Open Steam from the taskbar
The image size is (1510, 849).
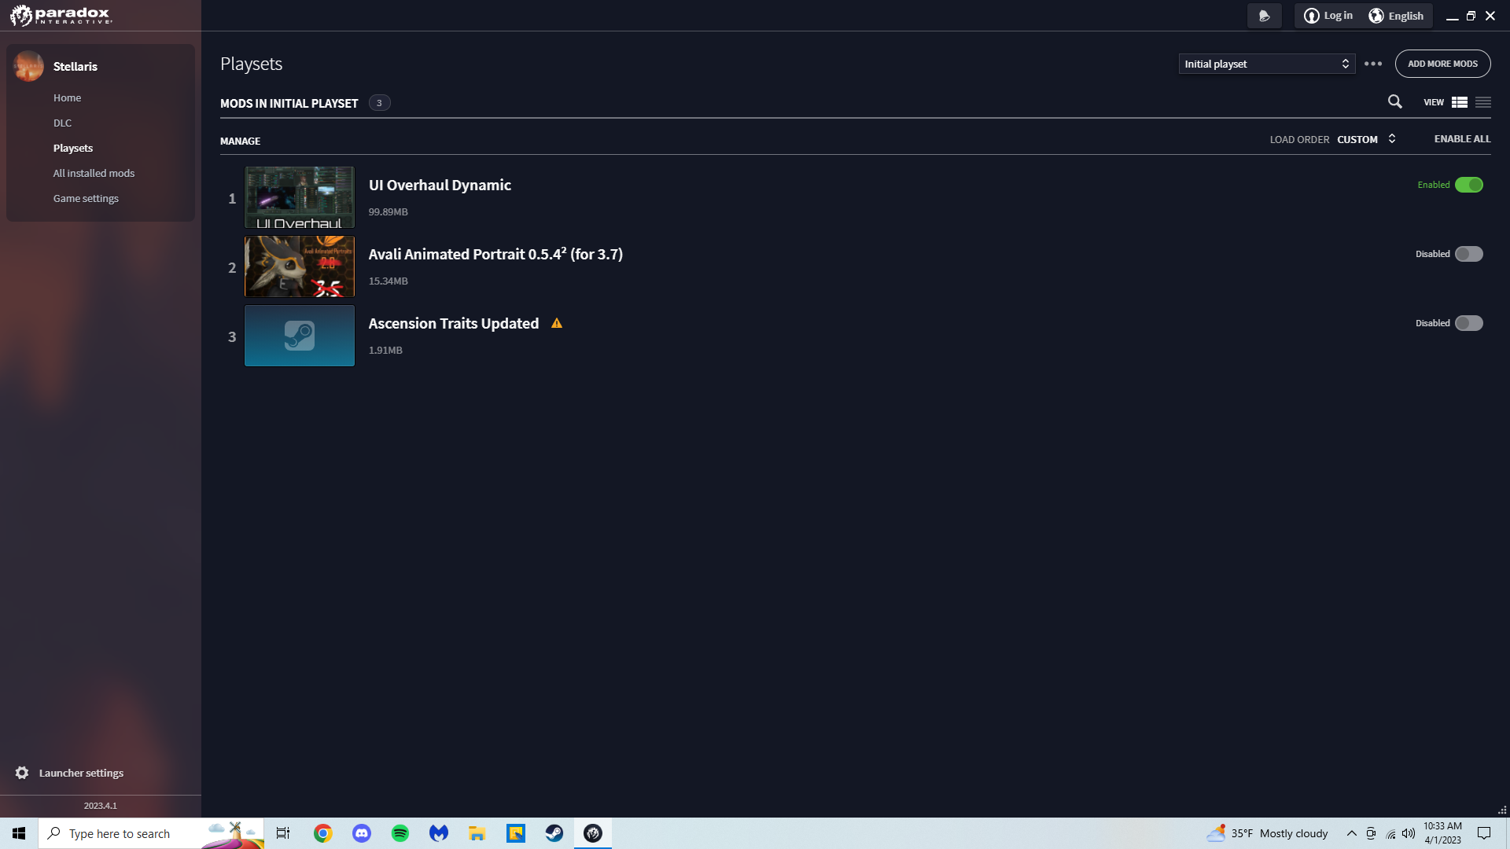point(554,833)
